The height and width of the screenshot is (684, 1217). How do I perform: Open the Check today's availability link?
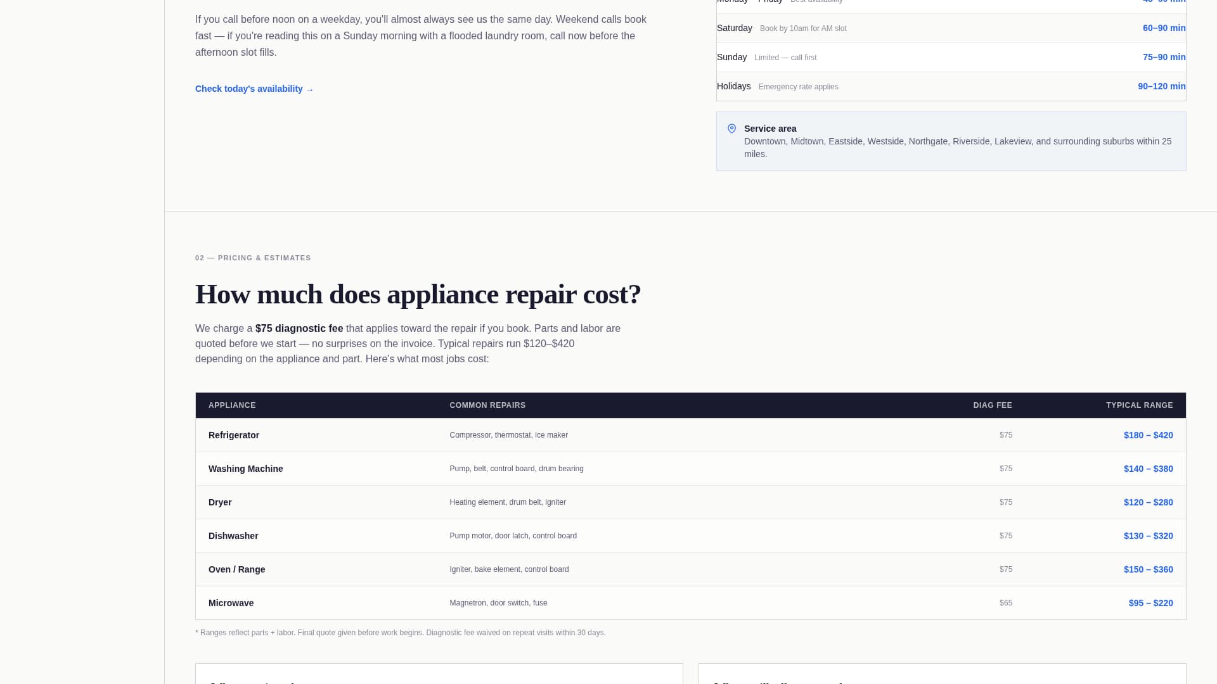click(x=254, y=89)
